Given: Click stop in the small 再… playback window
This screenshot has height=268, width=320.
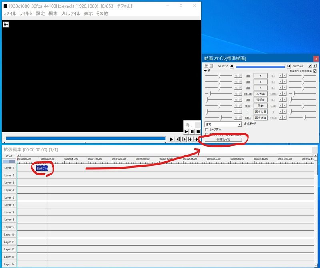Looking at the screenshot, I should (x=198, y=132).
